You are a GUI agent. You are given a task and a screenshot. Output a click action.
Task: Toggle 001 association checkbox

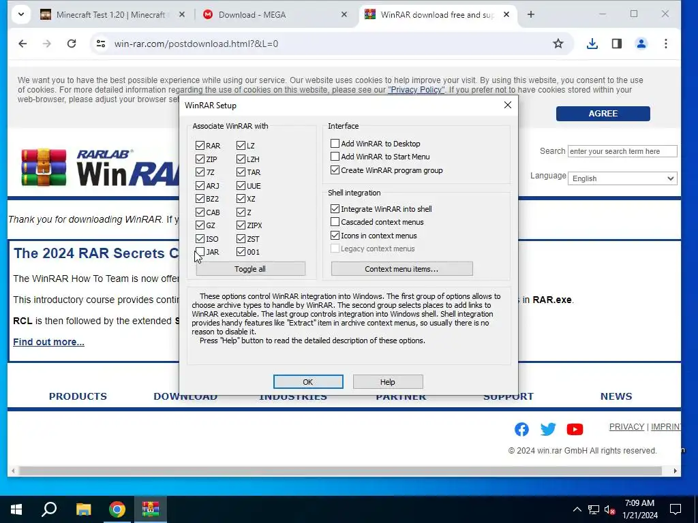click(241, 252)
